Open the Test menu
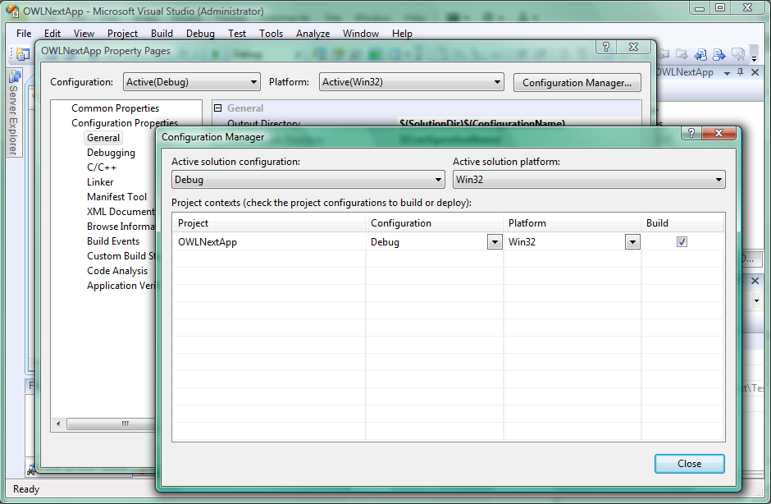 (x=236, y=34)
